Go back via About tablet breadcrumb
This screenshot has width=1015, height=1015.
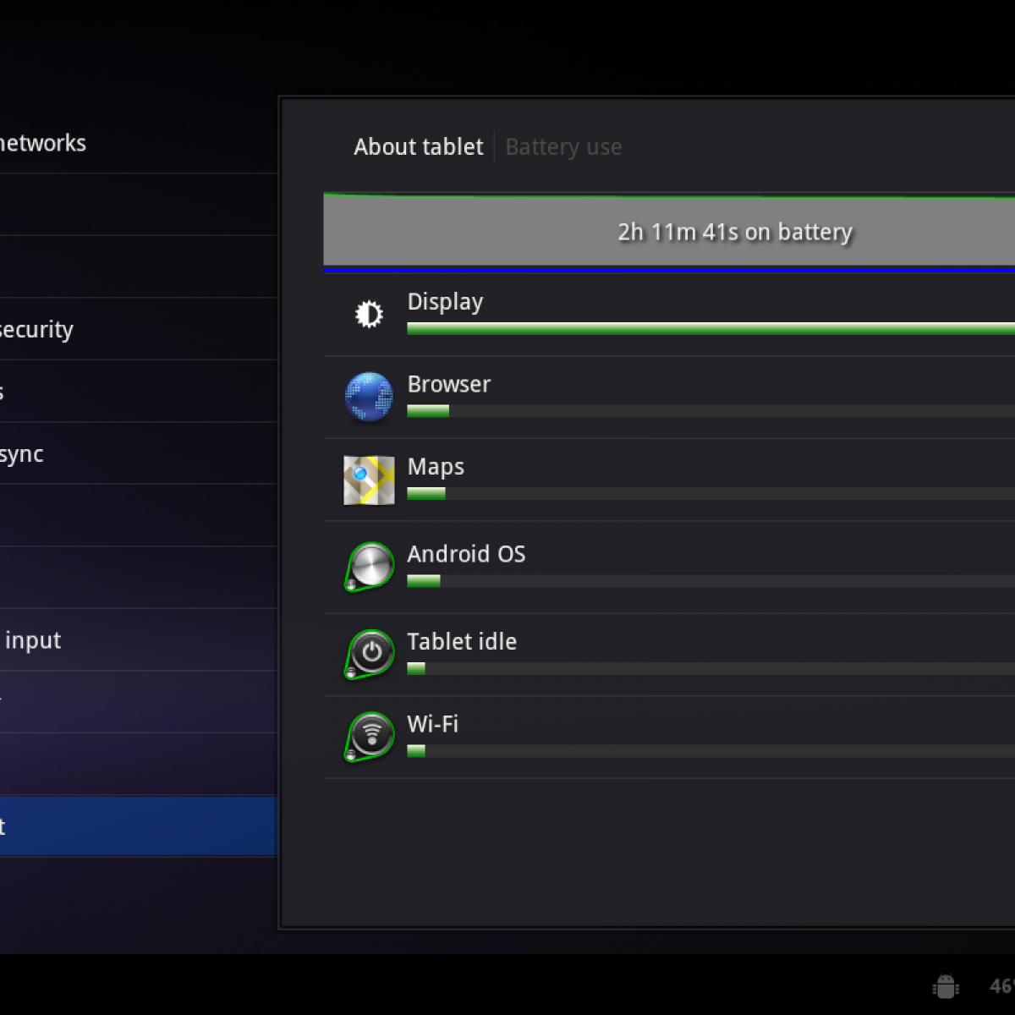pos(418,147)
